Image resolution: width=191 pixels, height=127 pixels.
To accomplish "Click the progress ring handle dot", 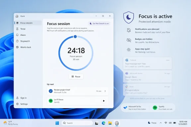I will (x=75, y=36).
